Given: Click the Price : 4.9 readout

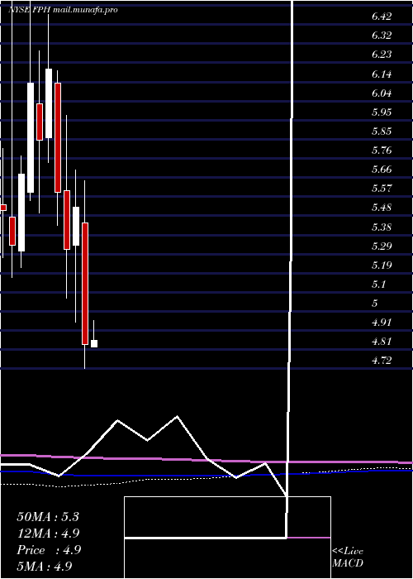Looking at the screenshot, I should click(x=49, y=550).
